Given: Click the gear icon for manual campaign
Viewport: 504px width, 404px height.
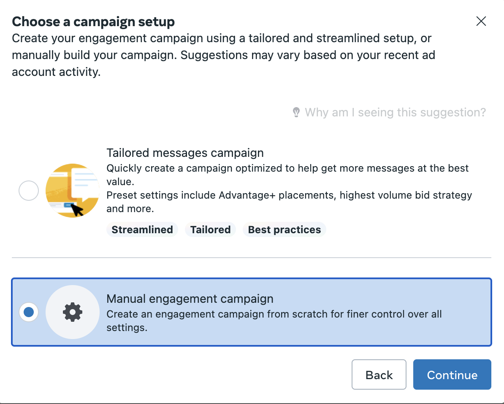Looking at the screenshot, I should (72, 312).
